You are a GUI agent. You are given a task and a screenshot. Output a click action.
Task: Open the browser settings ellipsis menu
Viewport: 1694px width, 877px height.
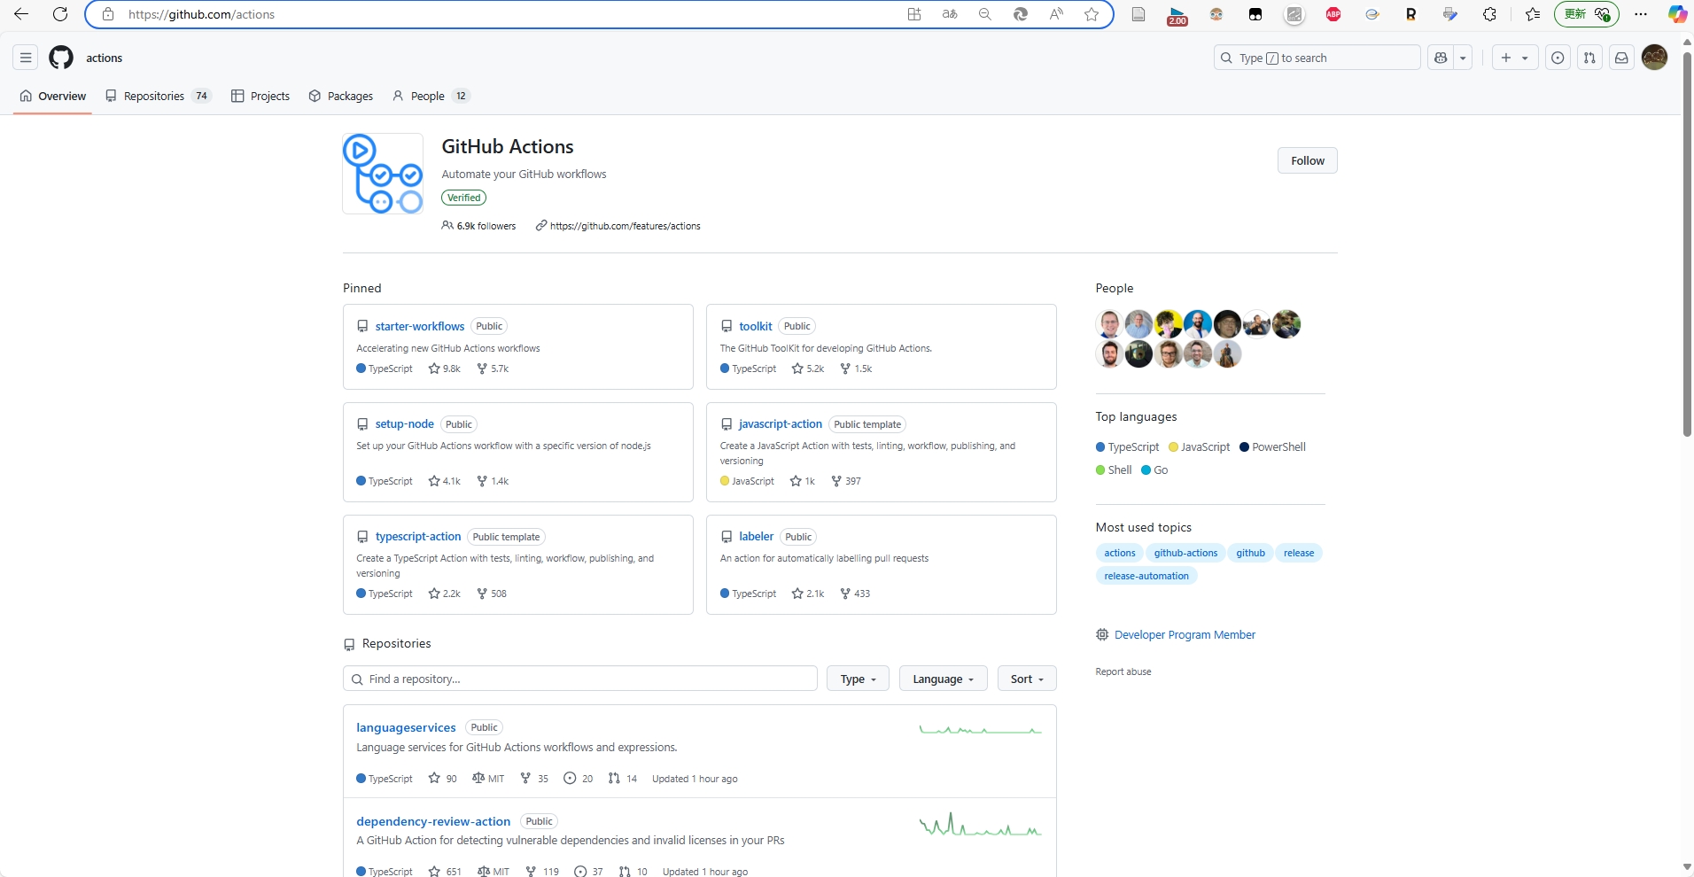[x=1641, y=14]
